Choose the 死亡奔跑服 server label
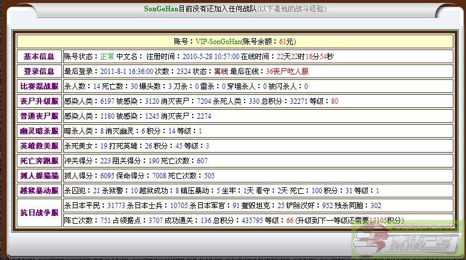Screen dimensions: 466x260 point(39,161)
